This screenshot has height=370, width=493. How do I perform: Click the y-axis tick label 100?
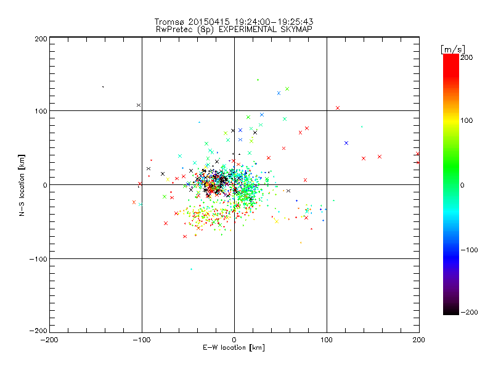tap(41, 111)
